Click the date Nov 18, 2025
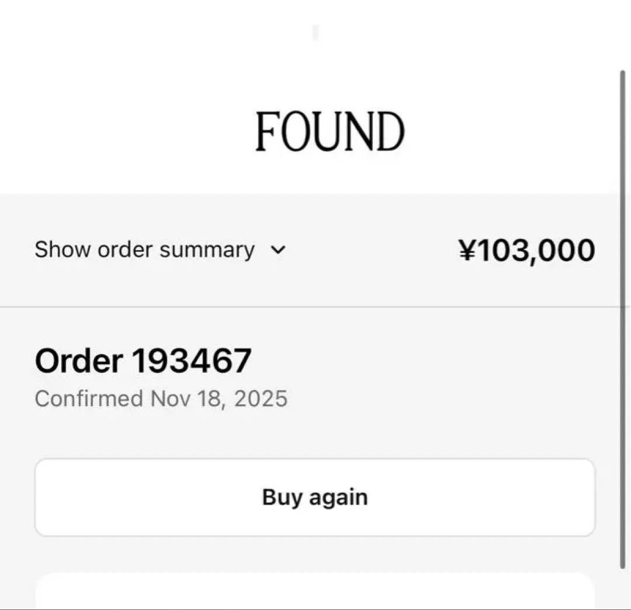 [219, 399]
